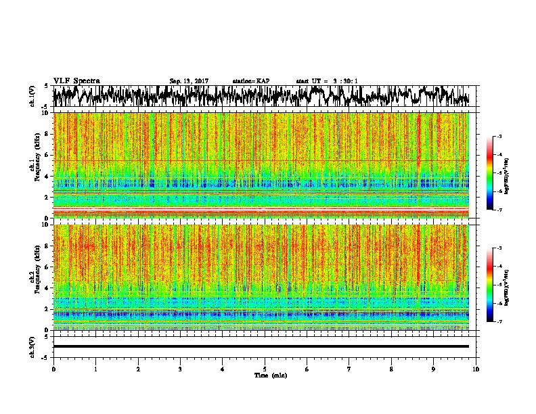Click time-axis tick label 5
Viewport: 536px width, 414px height.
pos(265,369)
